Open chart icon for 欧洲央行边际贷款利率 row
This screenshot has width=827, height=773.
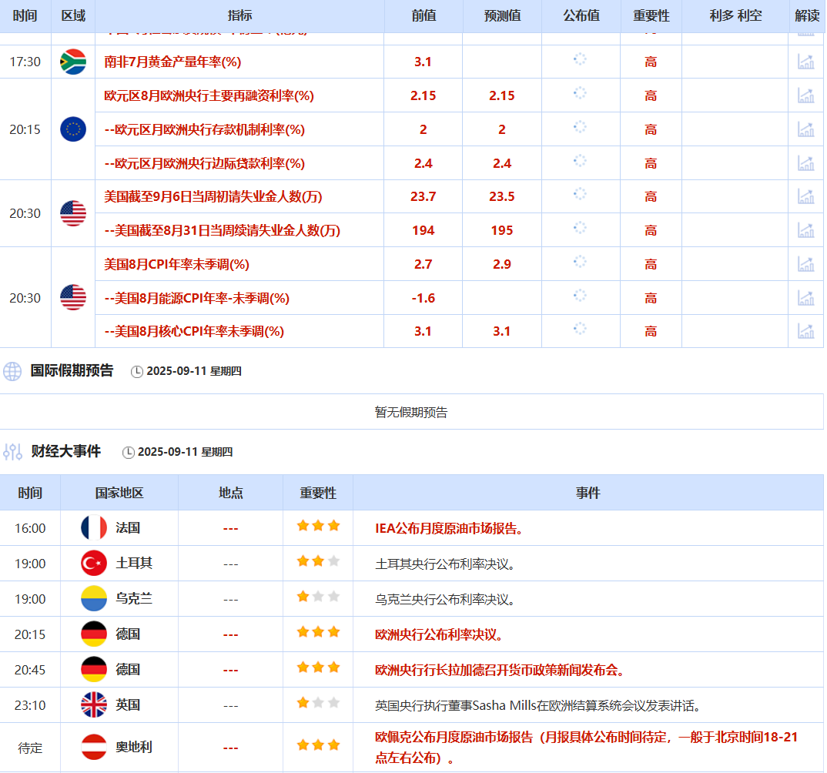[805, 163]
